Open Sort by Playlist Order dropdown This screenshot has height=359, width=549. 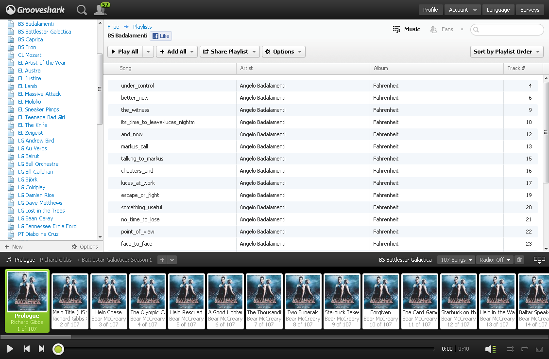(x=507, y=52)
